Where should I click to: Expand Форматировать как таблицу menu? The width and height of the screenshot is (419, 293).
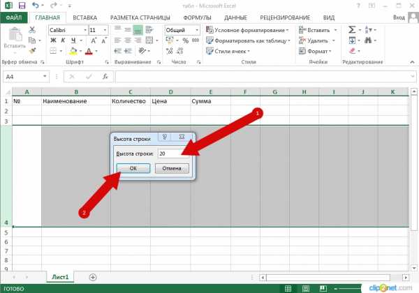click(x=248, y=40)
